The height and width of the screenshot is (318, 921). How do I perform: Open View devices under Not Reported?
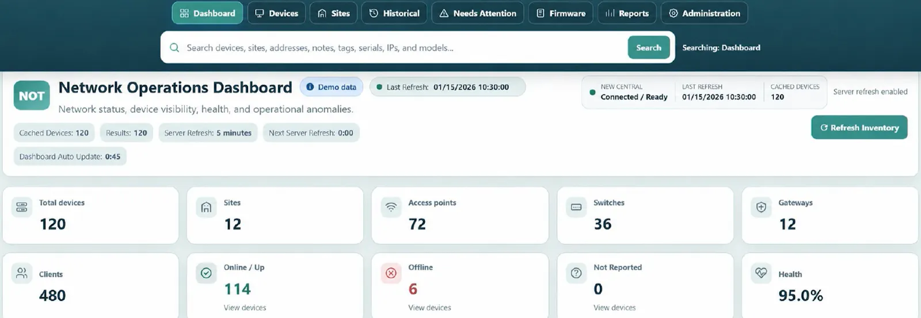615,308
